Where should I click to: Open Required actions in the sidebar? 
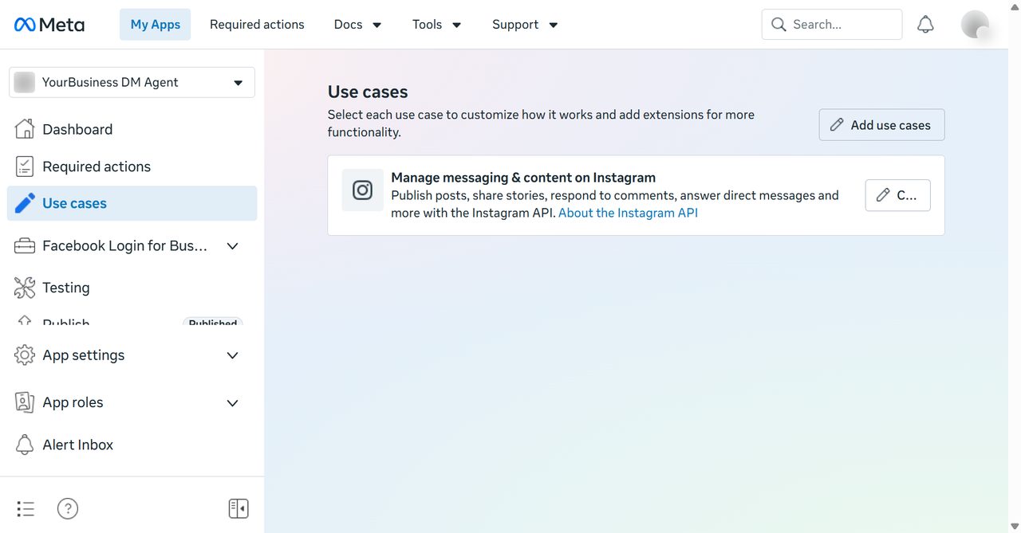click(x=132, y=167)
